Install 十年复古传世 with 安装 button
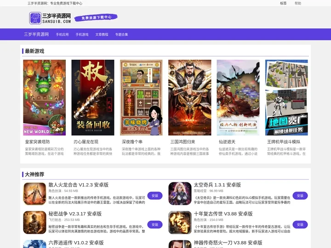Image resolution: width=331 pixels, height=248 pixels. 300,225
